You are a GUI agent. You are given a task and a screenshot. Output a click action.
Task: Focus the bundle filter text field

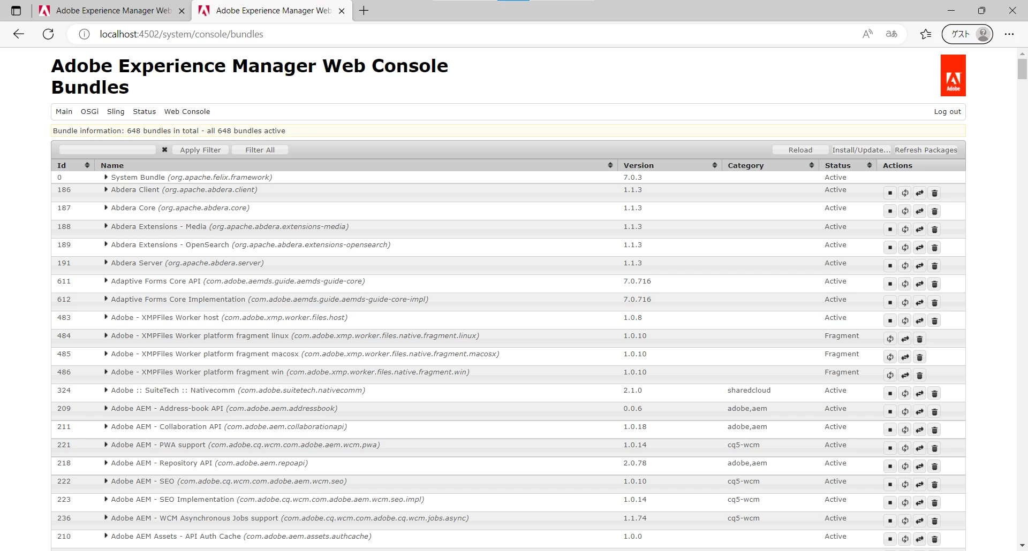pos(108,150)
